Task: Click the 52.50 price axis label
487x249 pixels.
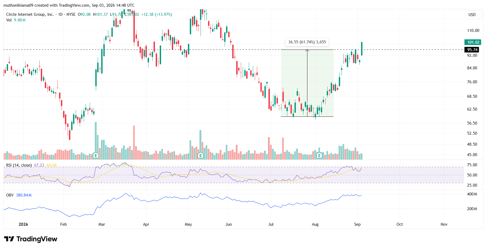Action: pos(472,133)
